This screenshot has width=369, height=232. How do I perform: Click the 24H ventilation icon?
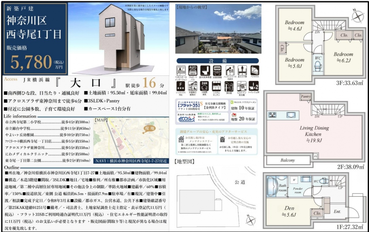pyautogui.click(x=204, y=86)
